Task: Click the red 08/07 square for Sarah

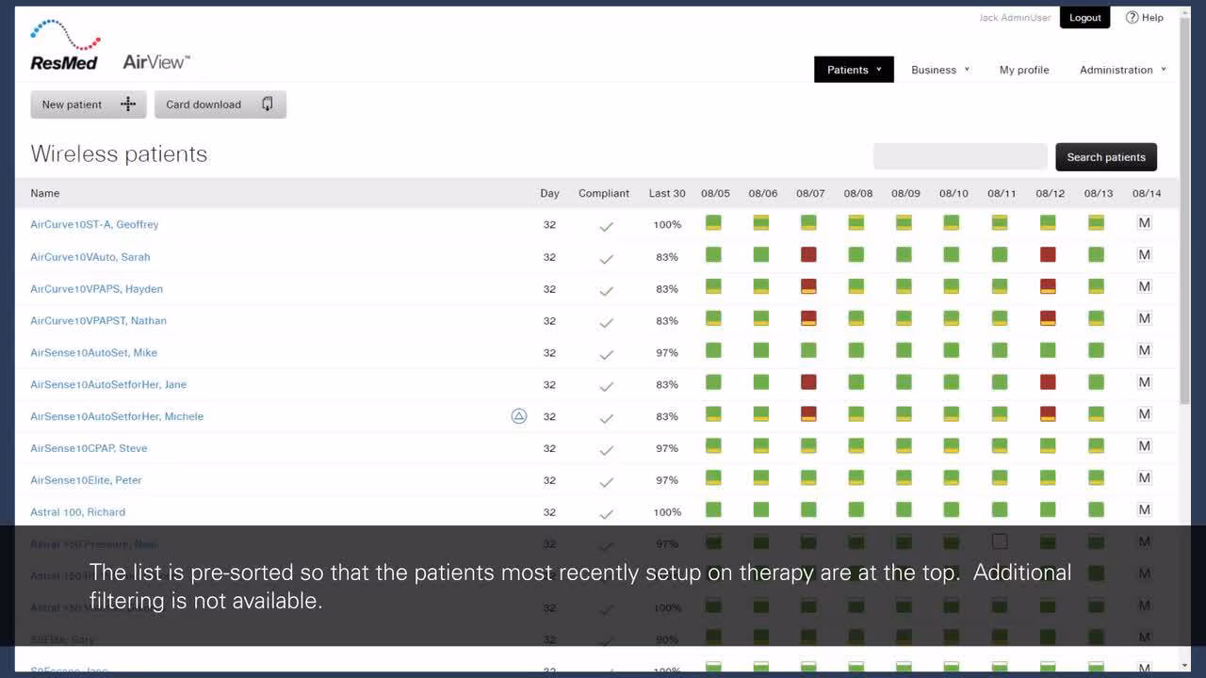Action: pos(808,255)
